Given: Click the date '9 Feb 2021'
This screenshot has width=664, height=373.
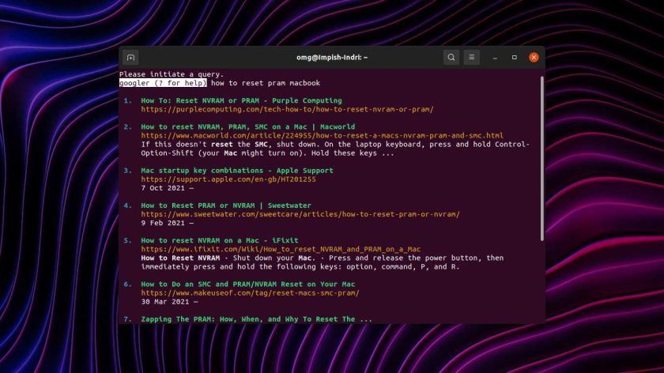Looking at the screenshot, I should [x=163, y=223].
